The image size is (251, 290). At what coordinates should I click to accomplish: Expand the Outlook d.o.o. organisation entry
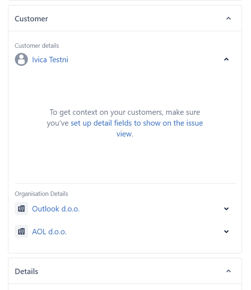click(x=226, y=209)
